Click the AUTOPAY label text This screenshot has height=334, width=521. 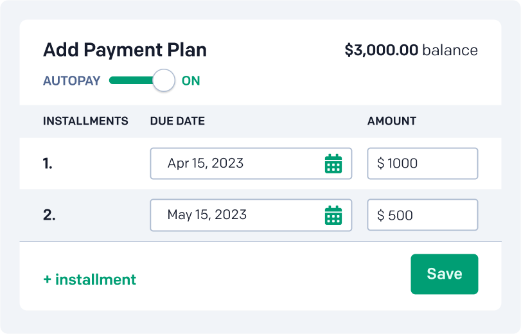72,81
